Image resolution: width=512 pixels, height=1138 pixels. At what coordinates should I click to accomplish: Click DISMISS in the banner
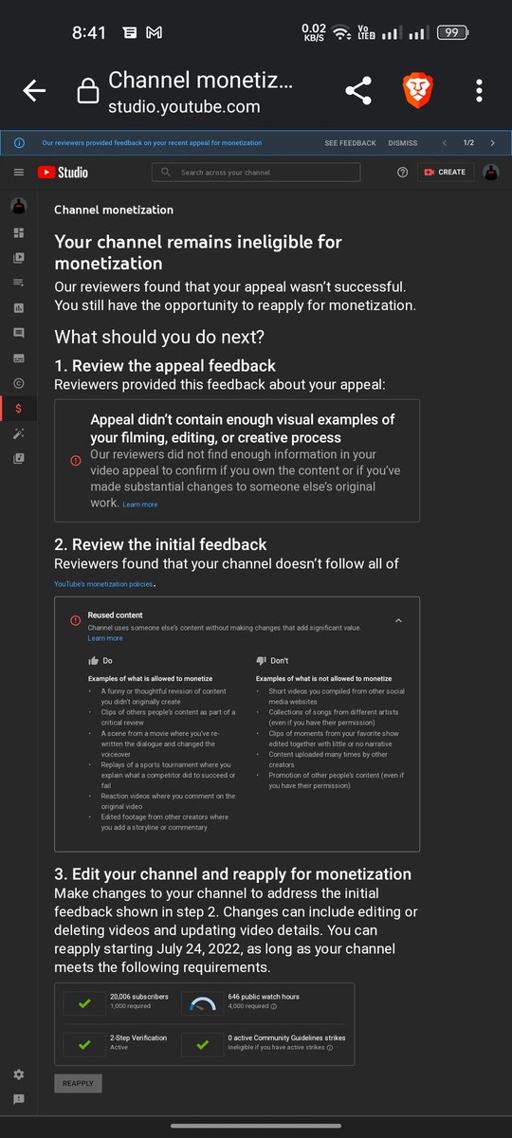pos(402,143)
